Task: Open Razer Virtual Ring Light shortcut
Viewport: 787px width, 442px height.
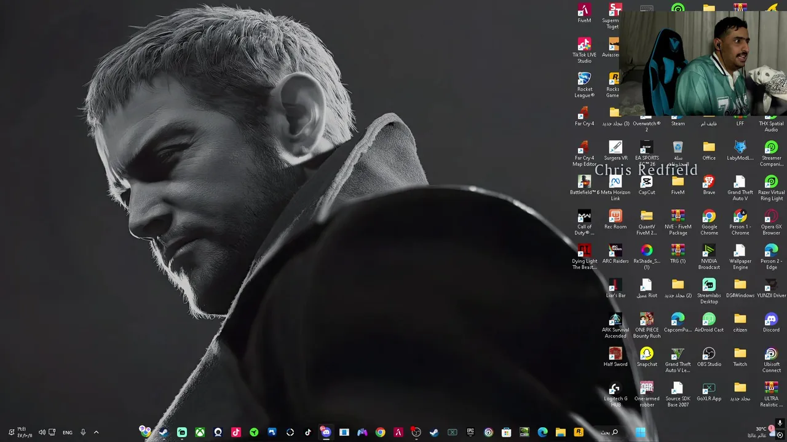Action: [x=771, y=188]
